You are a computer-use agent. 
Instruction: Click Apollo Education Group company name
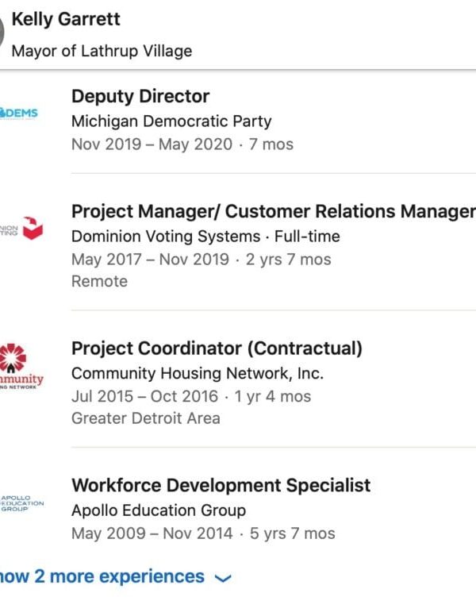coord(159,510)
